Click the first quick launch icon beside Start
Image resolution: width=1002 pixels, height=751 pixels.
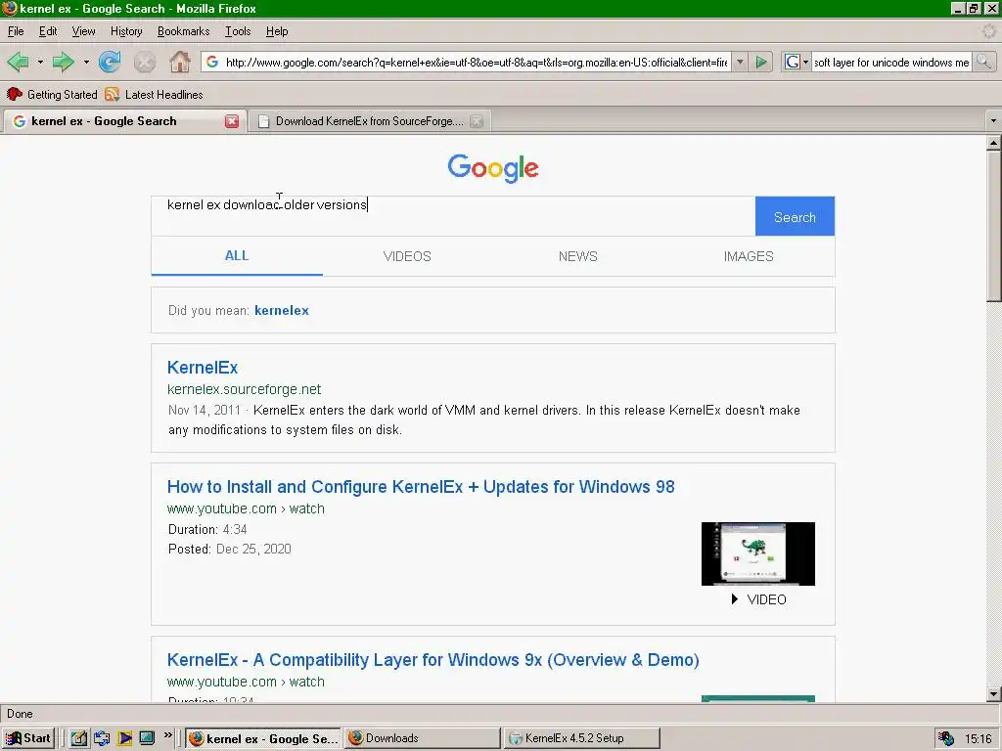click(x=79, y=738)
